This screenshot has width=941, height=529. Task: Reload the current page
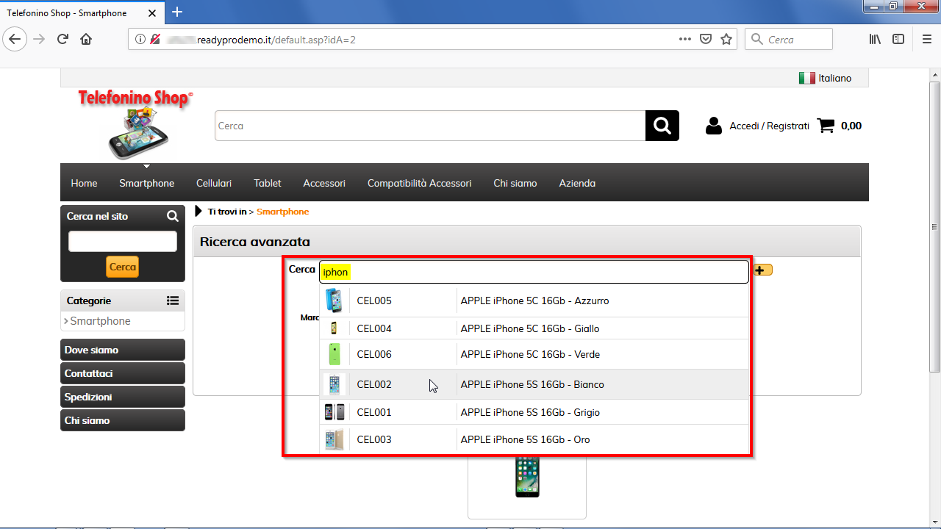click(x=62, y=40)
